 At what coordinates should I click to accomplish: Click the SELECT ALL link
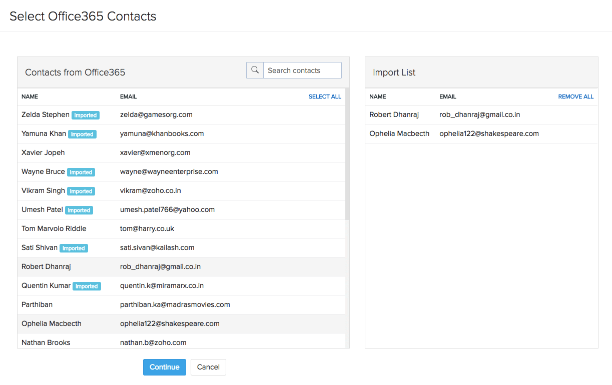(x=325, y=96)
